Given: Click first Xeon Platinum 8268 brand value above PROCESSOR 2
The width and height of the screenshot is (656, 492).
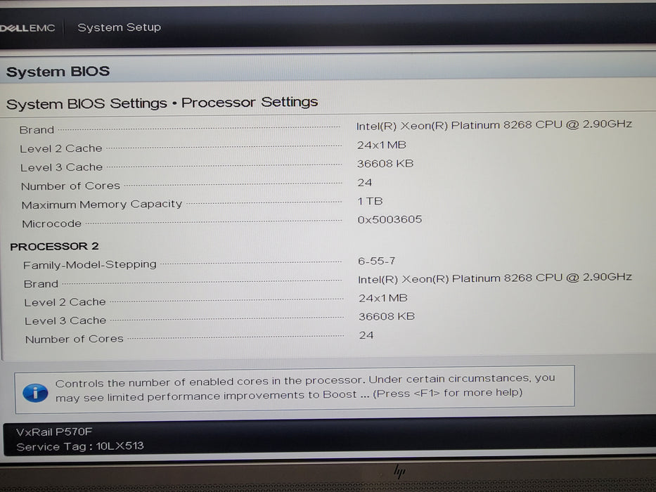Looking at the screenshot, I should [x=494, y=125].
